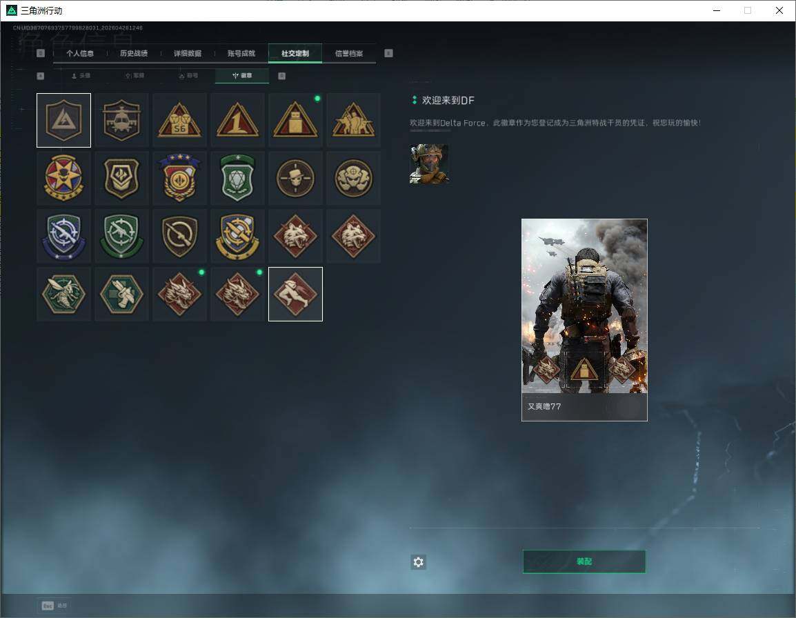
Task: Switch to the 头像 sub-tab
Action: click(81, 76)
